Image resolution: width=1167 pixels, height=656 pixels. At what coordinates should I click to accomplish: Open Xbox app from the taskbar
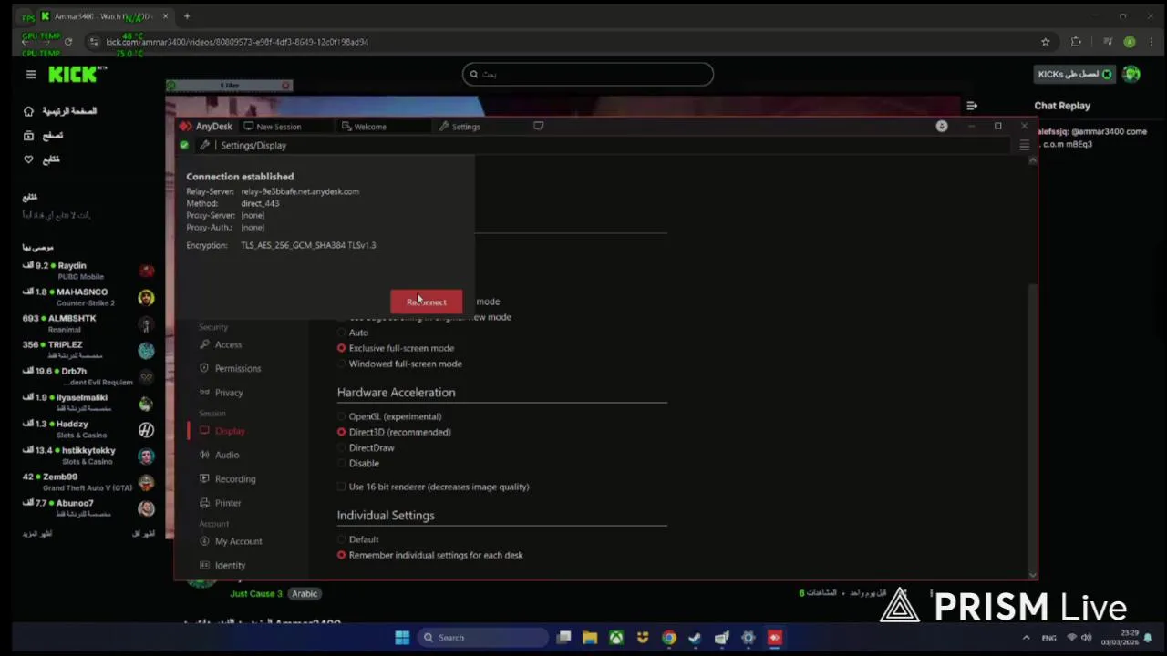point(616,638)
